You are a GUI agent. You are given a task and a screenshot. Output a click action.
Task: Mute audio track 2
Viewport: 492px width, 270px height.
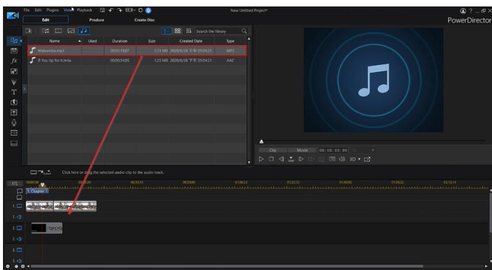click(19, 239)
